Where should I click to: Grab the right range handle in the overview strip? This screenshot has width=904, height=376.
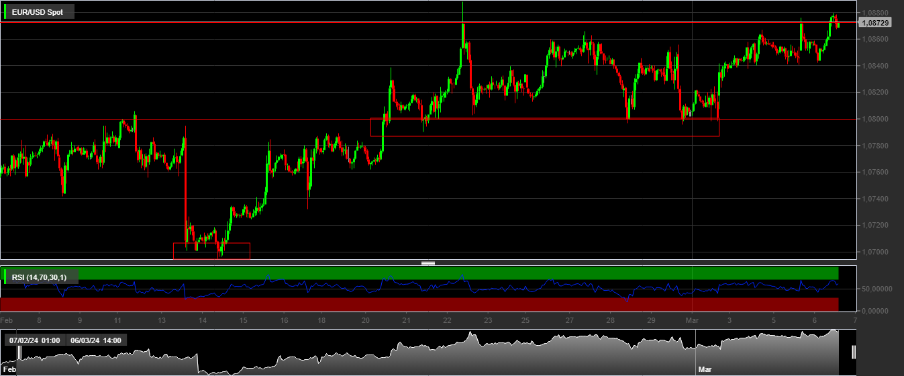point(854,352)
